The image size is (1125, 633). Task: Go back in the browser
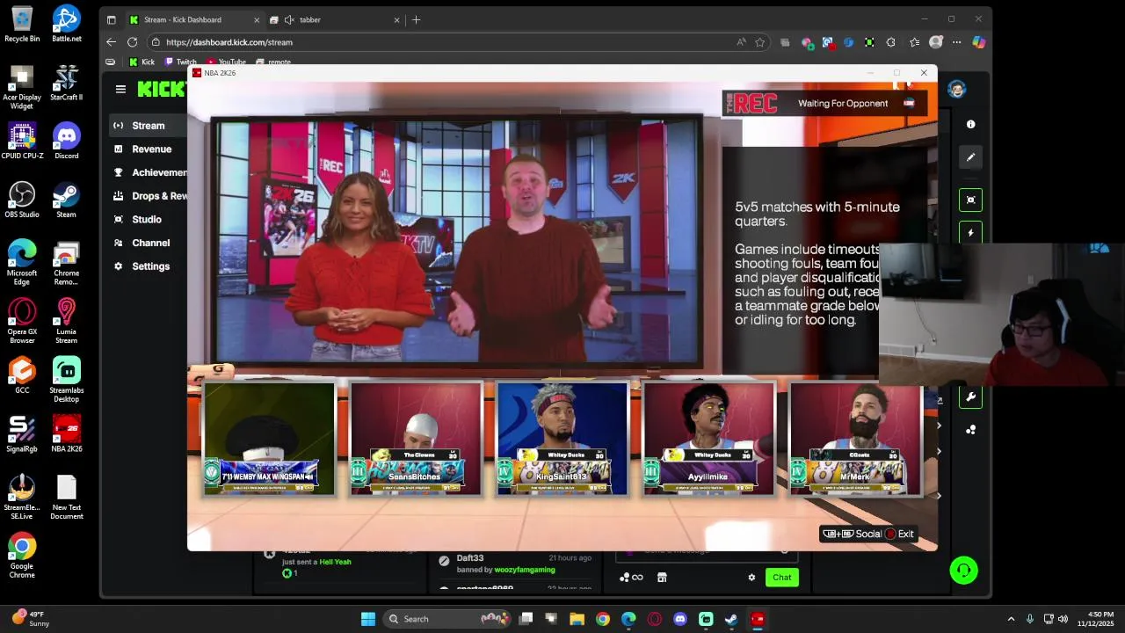coord(111,42)
